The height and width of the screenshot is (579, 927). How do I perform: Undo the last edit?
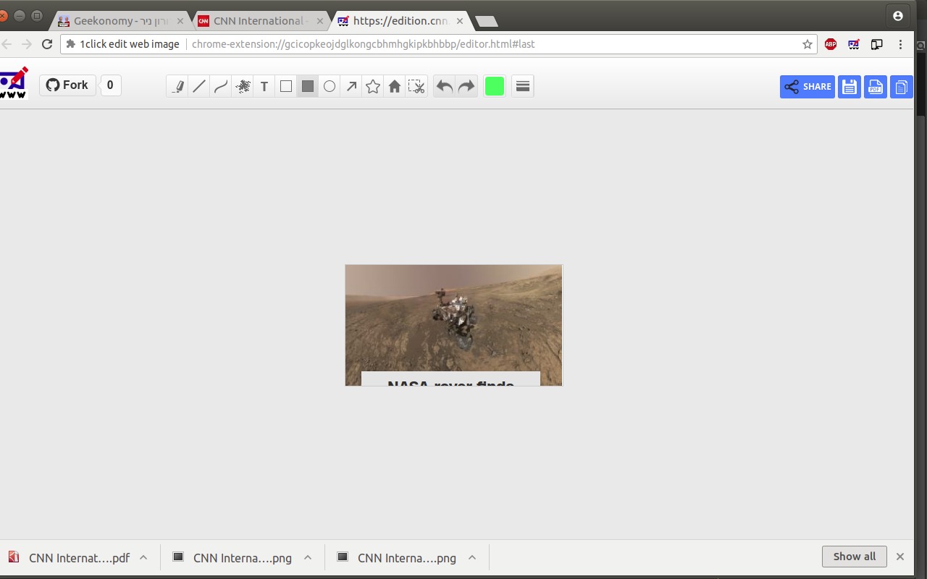[x=445, y=87]
